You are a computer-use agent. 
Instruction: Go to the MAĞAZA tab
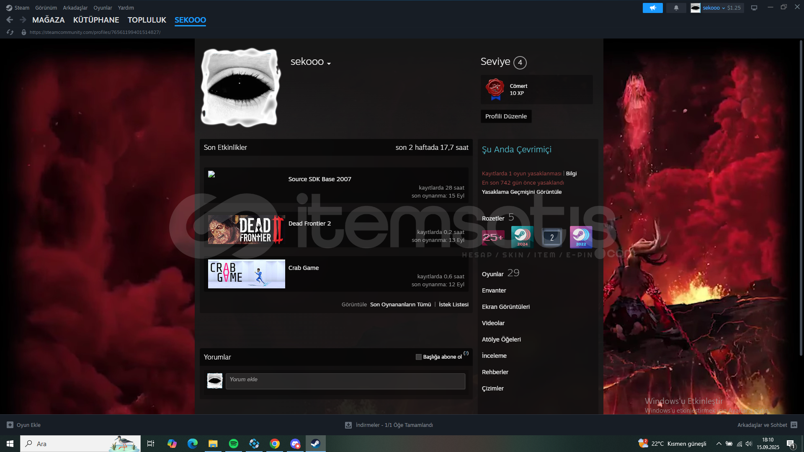click(x=49, y=20)
